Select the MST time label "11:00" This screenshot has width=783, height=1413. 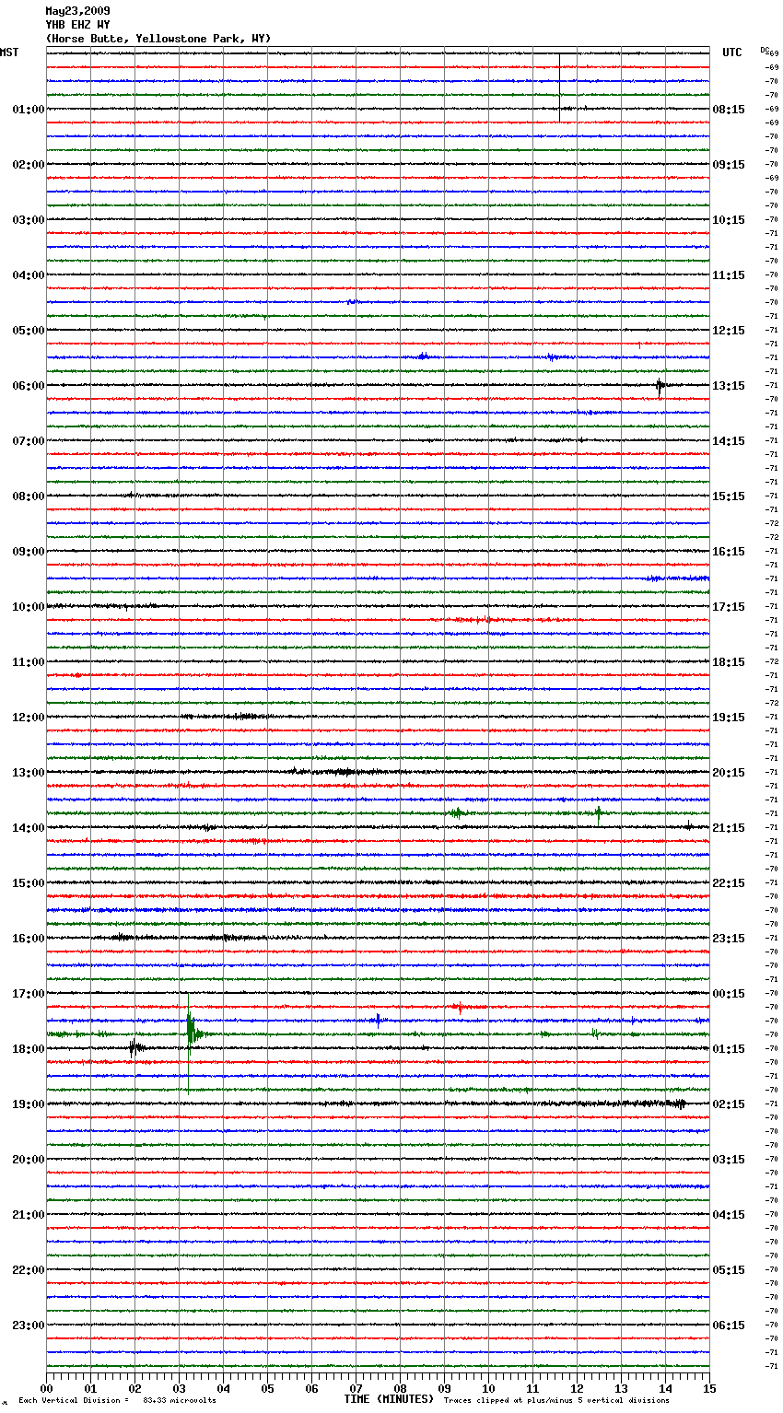pos(29,662)
